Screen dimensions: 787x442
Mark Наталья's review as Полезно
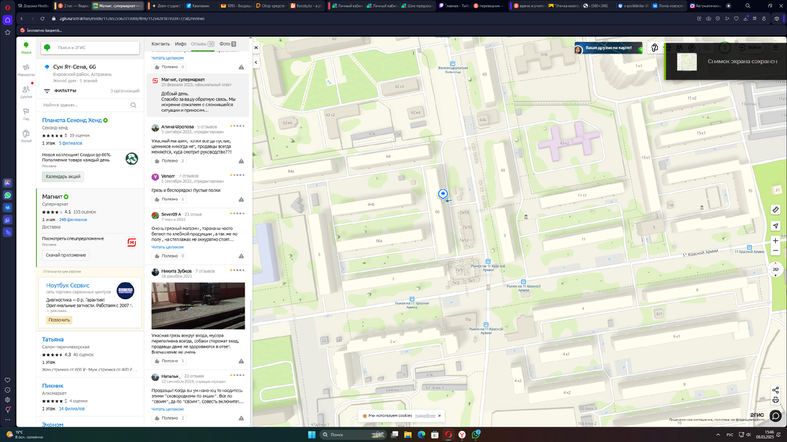[x=169, y=417]
